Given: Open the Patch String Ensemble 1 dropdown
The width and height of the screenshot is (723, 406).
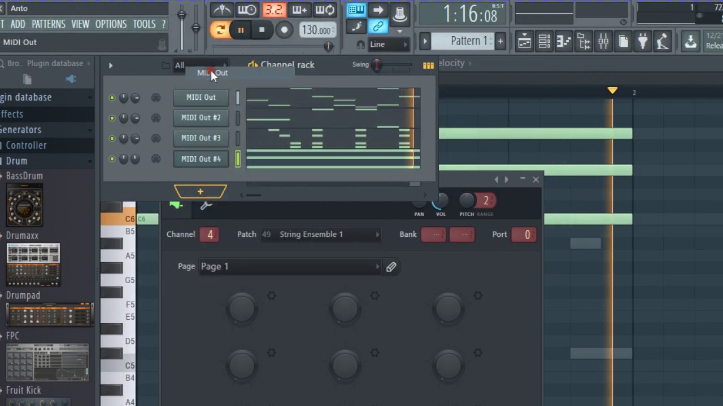Looking at the screenshot, I should click(x=321, y=235).
